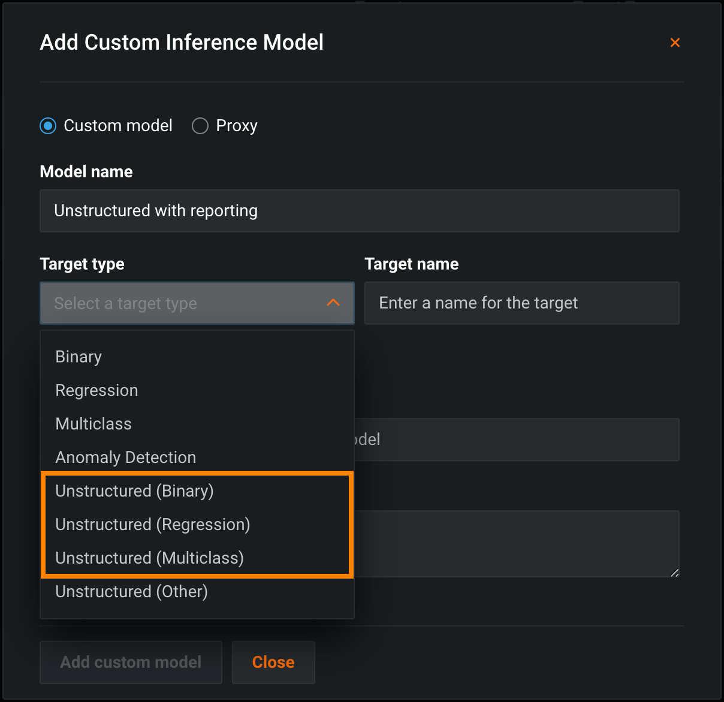Screen dimensions: 724x702
Task: Select the Custom model radio button
Action: click(48, 126)
